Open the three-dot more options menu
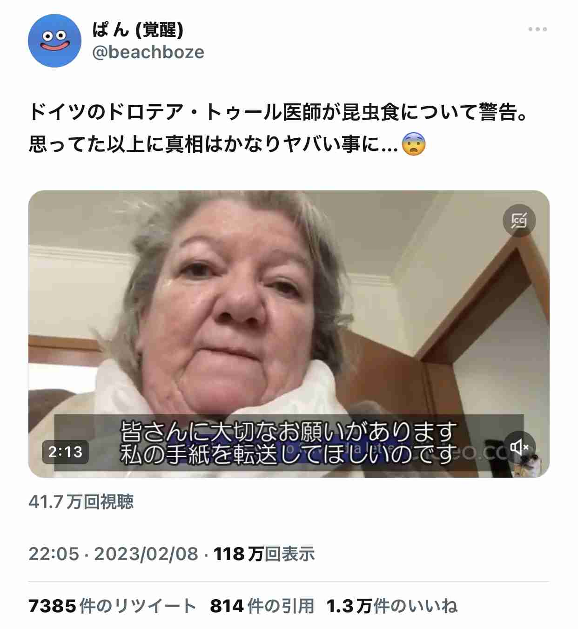The height and width of the screenshot is (629, 578). [x=538, y=29]
